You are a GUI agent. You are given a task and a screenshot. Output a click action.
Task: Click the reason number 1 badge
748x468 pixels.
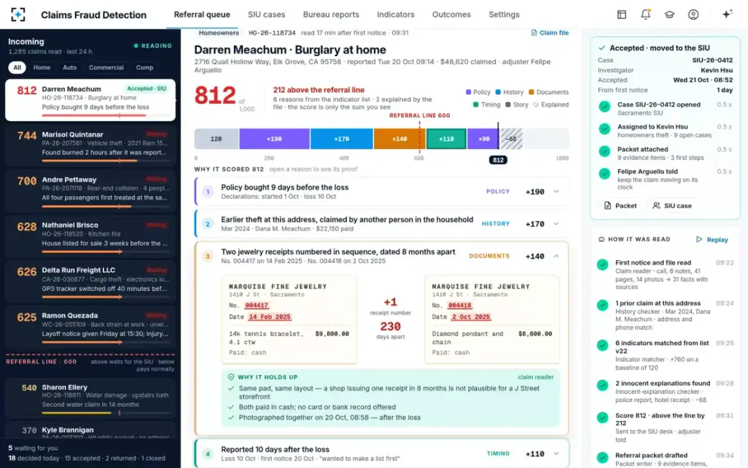point(208,192)
